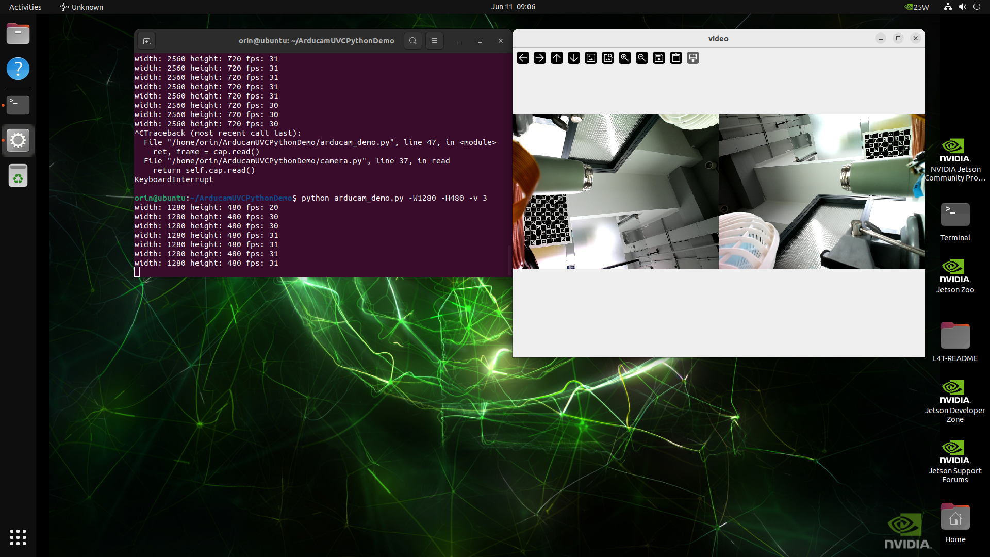Maximize the video window
990x557 pixels.
tap(898, 38)
